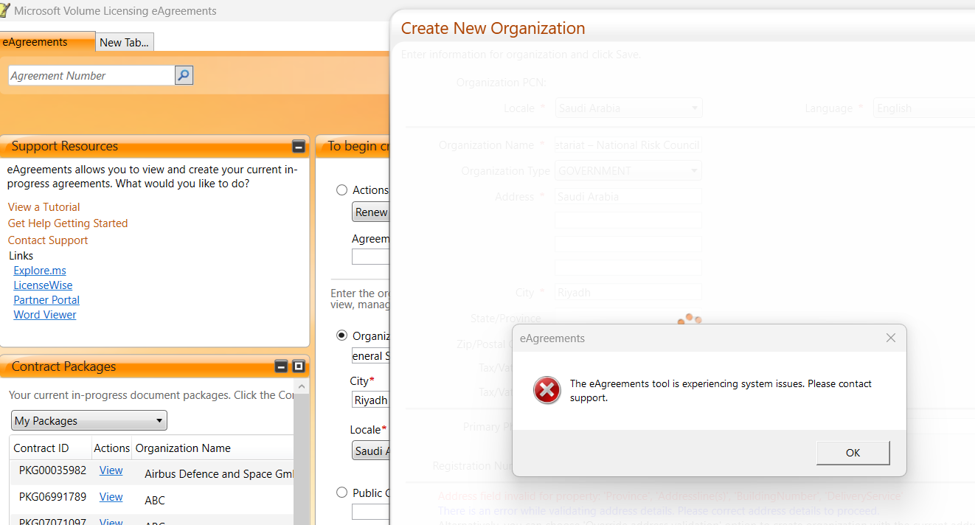The height and width of the screenshot is (525, 975).
Task: Open the My Packages dropdown
Action: 89,420
